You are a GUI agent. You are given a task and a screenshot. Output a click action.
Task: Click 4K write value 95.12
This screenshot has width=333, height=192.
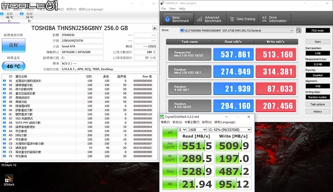click(234, 184)
